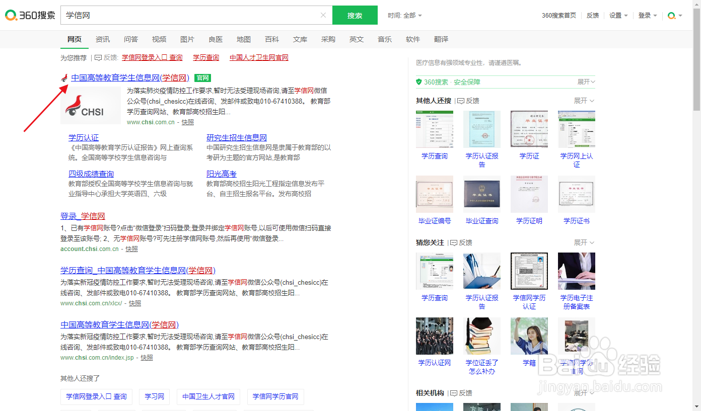Click the 360 shield security icon
The height and width of the screenshot is (411, 701).
(419, 82)
